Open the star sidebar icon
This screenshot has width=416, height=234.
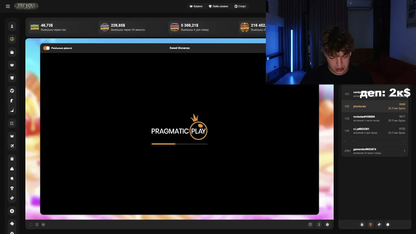click(x=12, y=178)
